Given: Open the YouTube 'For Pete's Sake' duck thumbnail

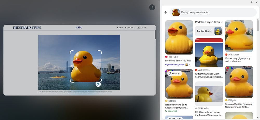Looking at the screenshot, I should [x=179, y=37].
